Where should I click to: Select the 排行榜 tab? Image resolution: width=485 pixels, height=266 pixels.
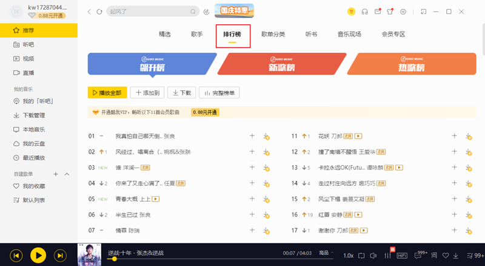(232, 34)
